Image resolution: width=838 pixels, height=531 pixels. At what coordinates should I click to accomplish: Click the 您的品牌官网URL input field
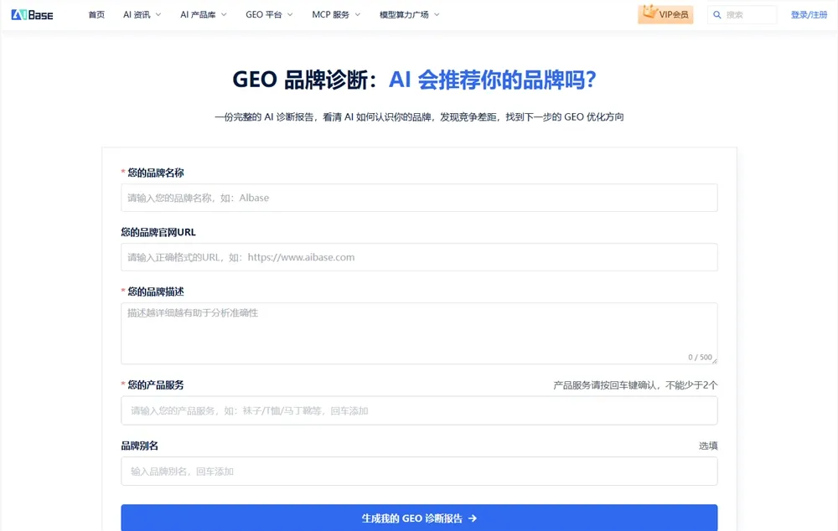(x=419, y=257)
